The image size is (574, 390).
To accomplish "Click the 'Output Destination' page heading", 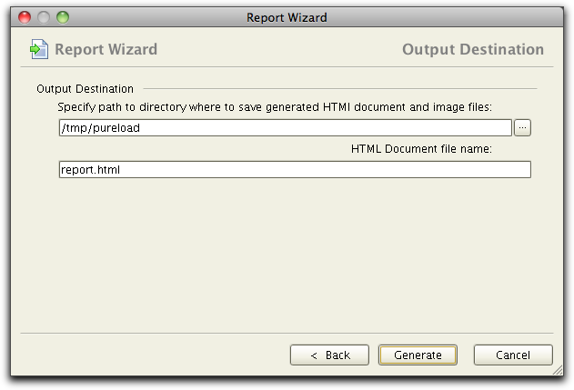I will (x=473, y=49).
